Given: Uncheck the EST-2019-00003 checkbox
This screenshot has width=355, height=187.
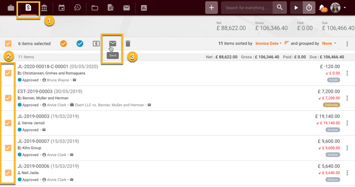Looking at the screenshot, I should [8, 98].
